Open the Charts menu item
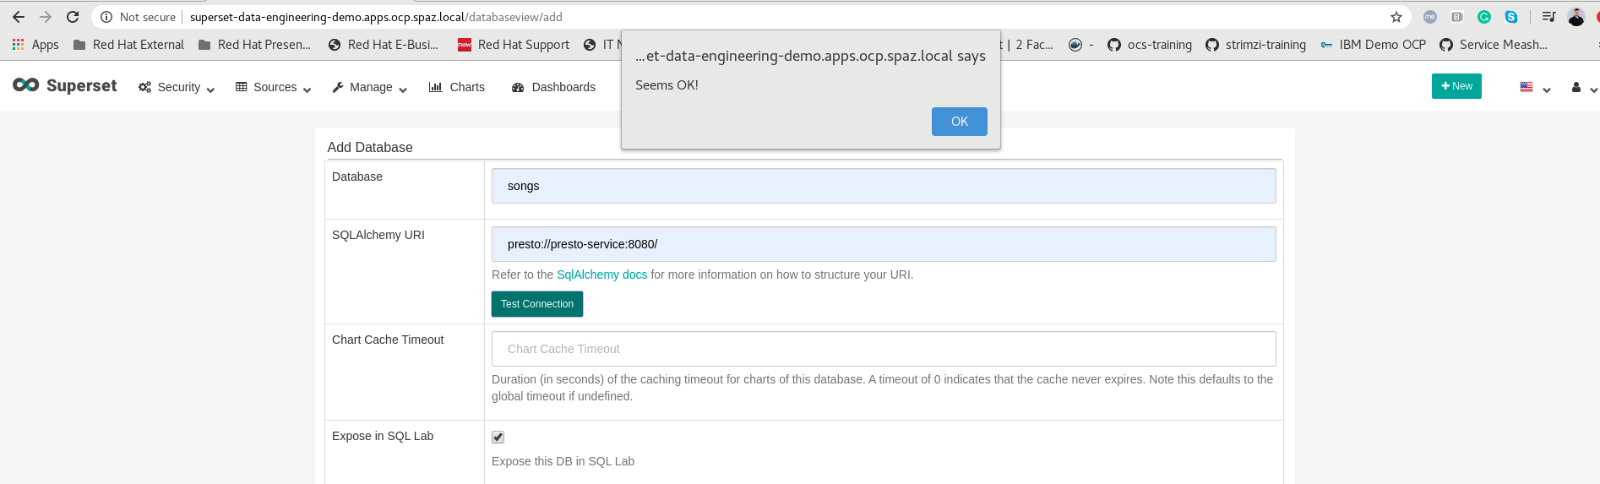1600x484 pixels. (457, 87)
